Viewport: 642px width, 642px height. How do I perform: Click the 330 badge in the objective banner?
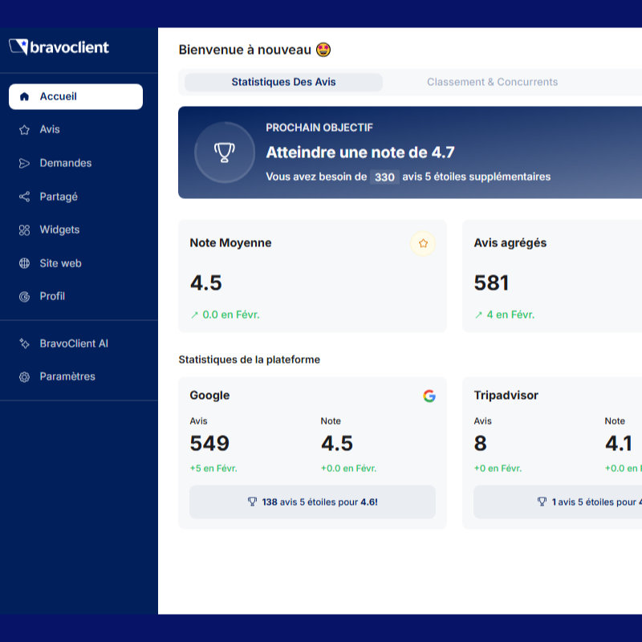(384, 177)
